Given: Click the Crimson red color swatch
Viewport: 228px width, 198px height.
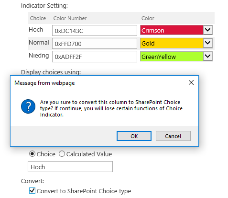Looking at the screenshot, I should [x=172, y=30].
